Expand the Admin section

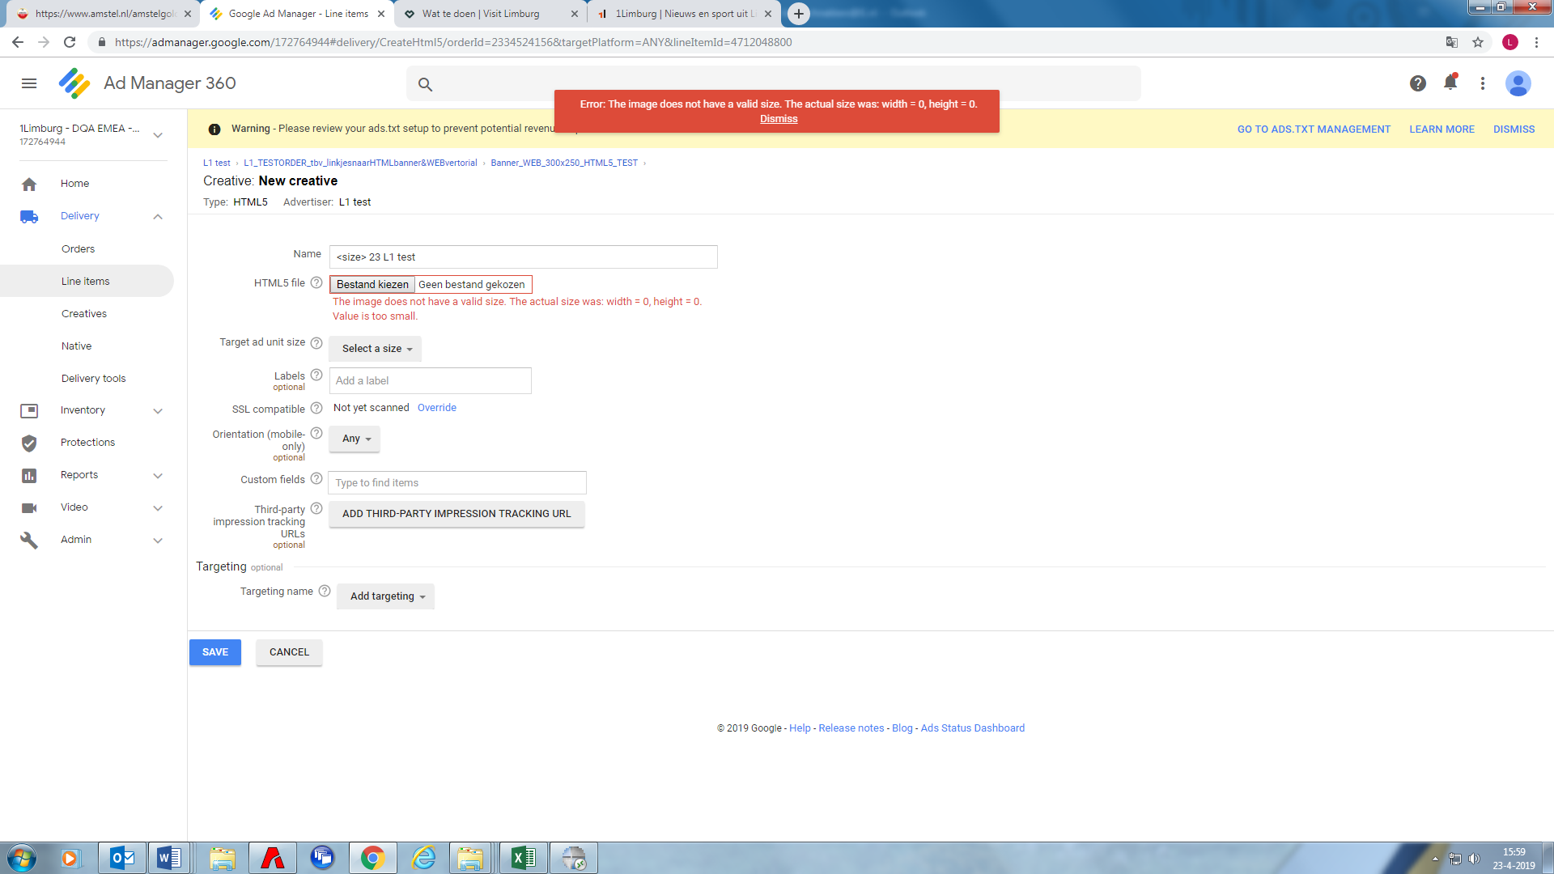click(158, 541)
